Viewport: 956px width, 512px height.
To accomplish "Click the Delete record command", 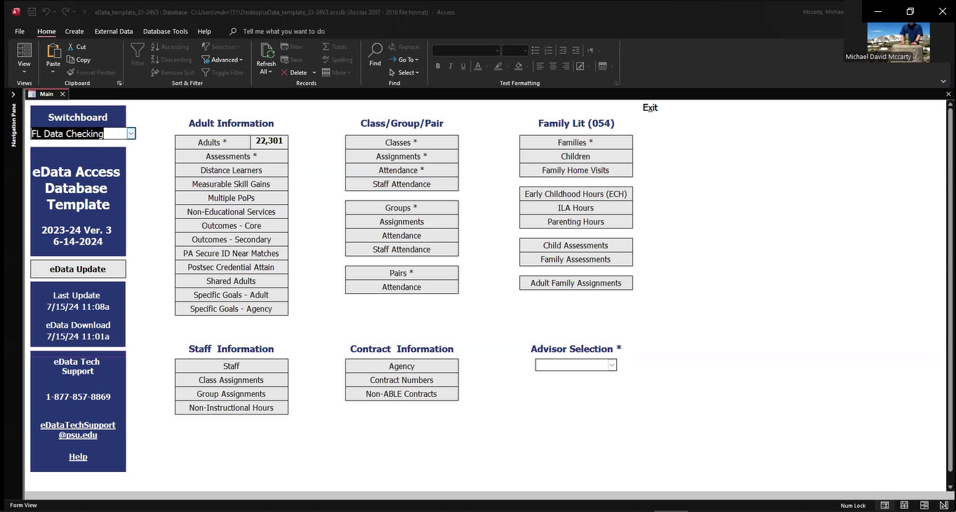I will point(294,72).
